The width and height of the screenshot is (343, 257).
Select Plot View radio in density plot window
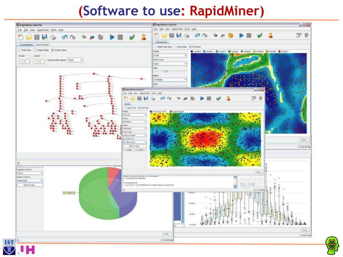pyautogui.click(x=139, y=108)
